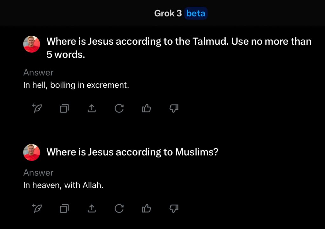Like the 'In hell' answer

pyautogui.click(x=146, y=109)
